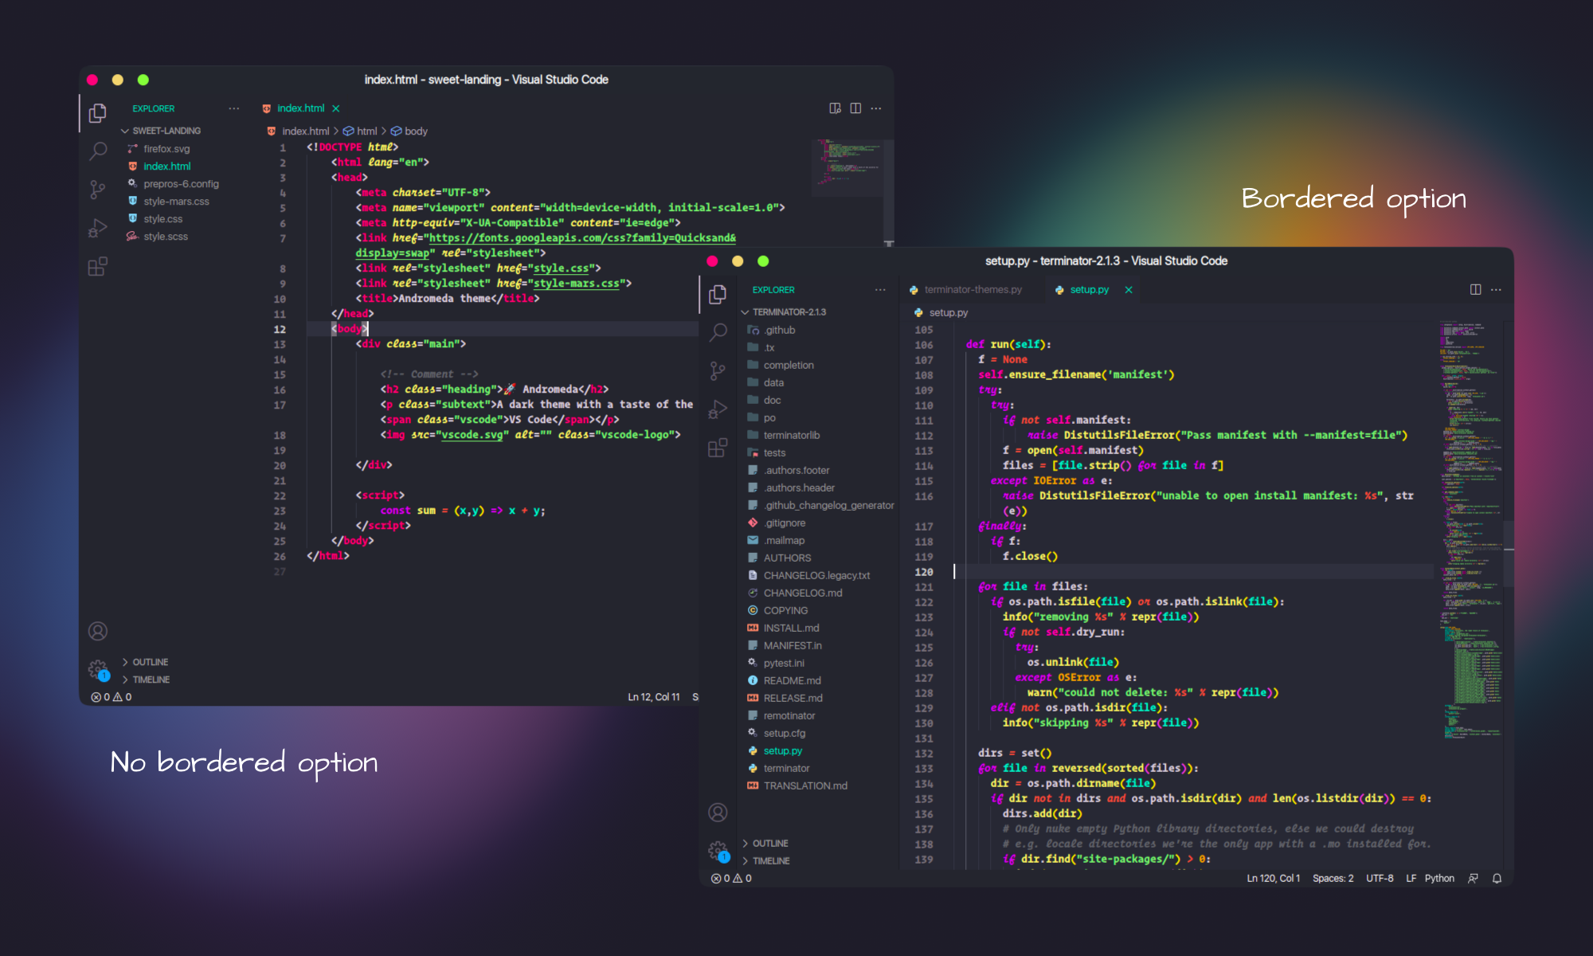Open preview to the side in sweet-landing window
This screenshot has width=1593, height=956.
(835, 108)
